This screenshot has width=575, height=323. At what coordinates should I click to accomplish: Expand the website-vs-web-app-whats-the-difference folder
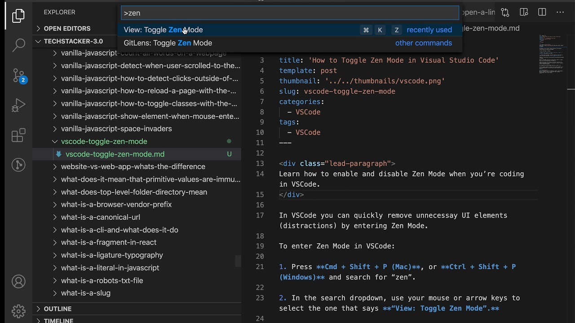pyautogui.click(x=55, y=166)
